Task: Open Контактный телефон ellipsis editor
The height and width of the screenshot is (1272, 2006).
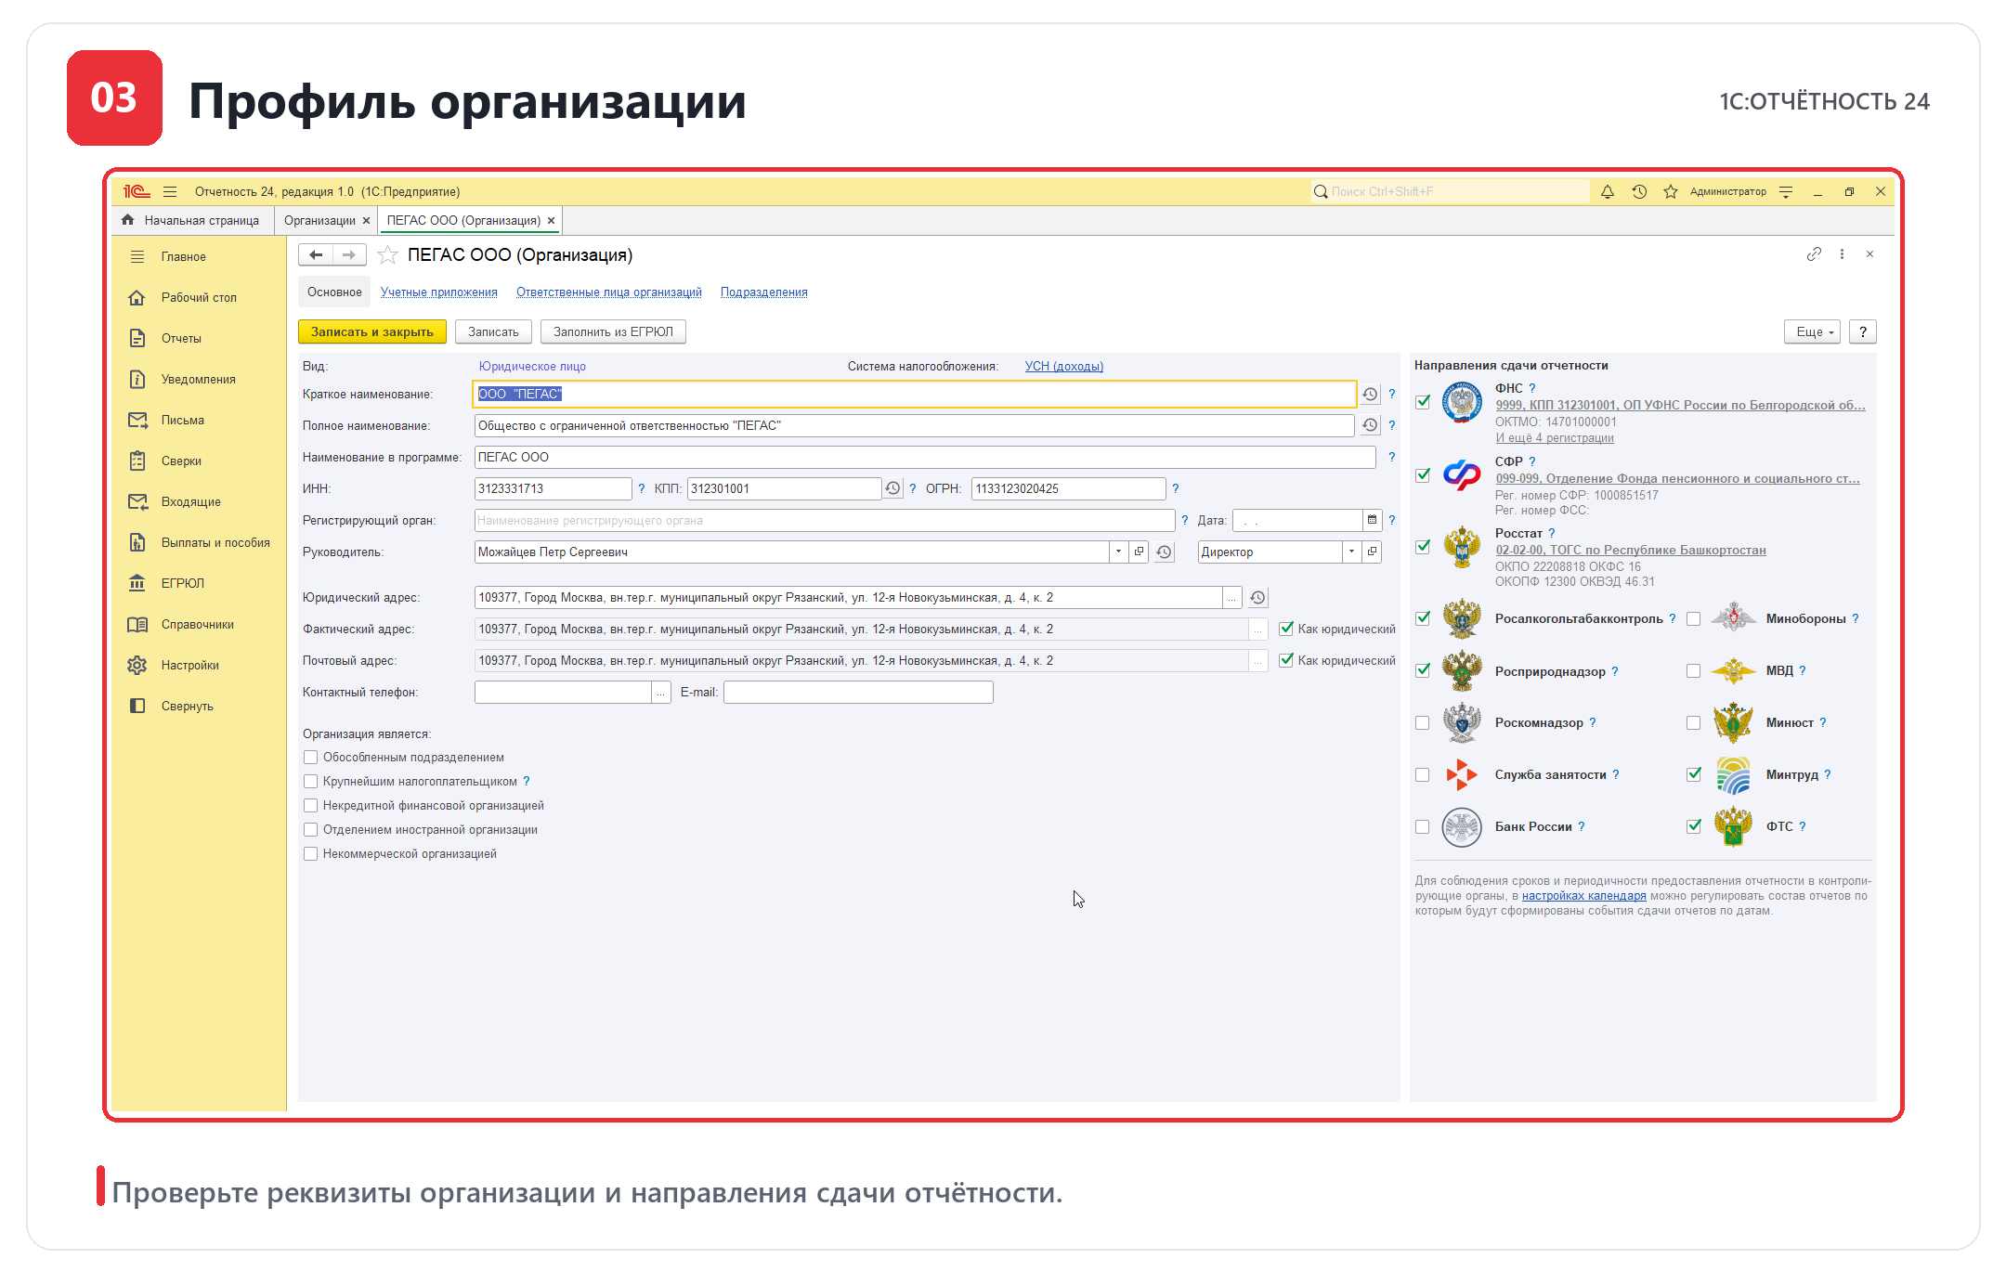Action: tap(661, 693)
